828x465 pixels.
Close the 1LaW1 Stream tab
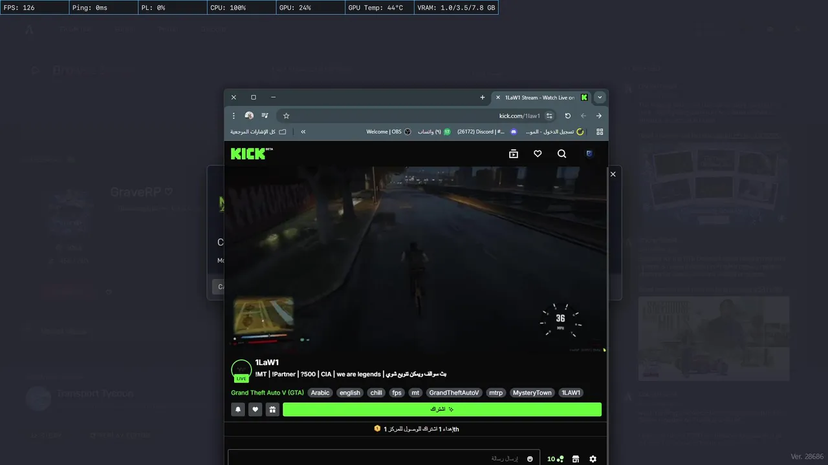point(497,98)
